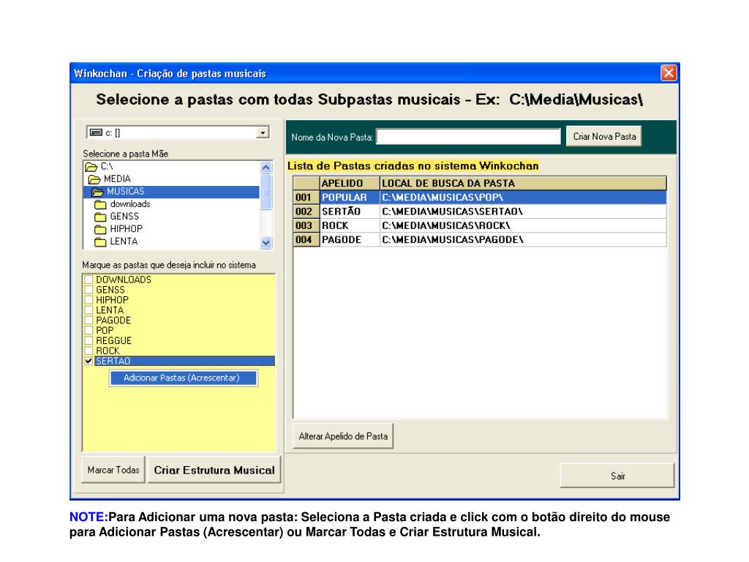Viewport: 749px width, 562px height.
Task: Select the C:\ root folder in tree
Action: point(107,166)
